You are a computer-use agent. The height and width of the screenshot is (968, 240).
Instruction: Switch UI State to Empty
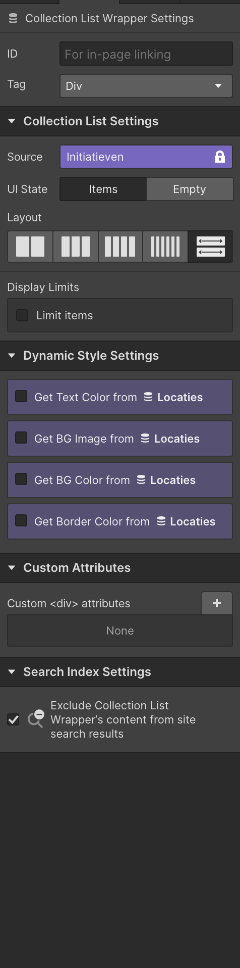coord(190,189)
